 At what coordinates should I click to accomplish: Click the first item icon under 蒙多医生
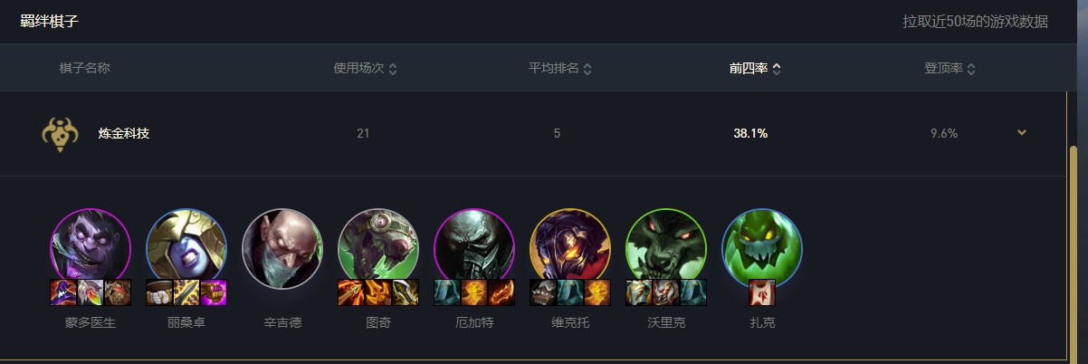(x=63, y=292)
